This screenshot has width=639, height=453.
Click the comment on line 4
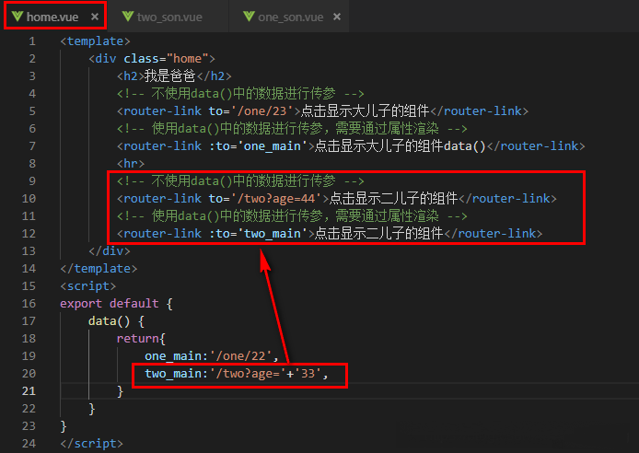point(240,94)
